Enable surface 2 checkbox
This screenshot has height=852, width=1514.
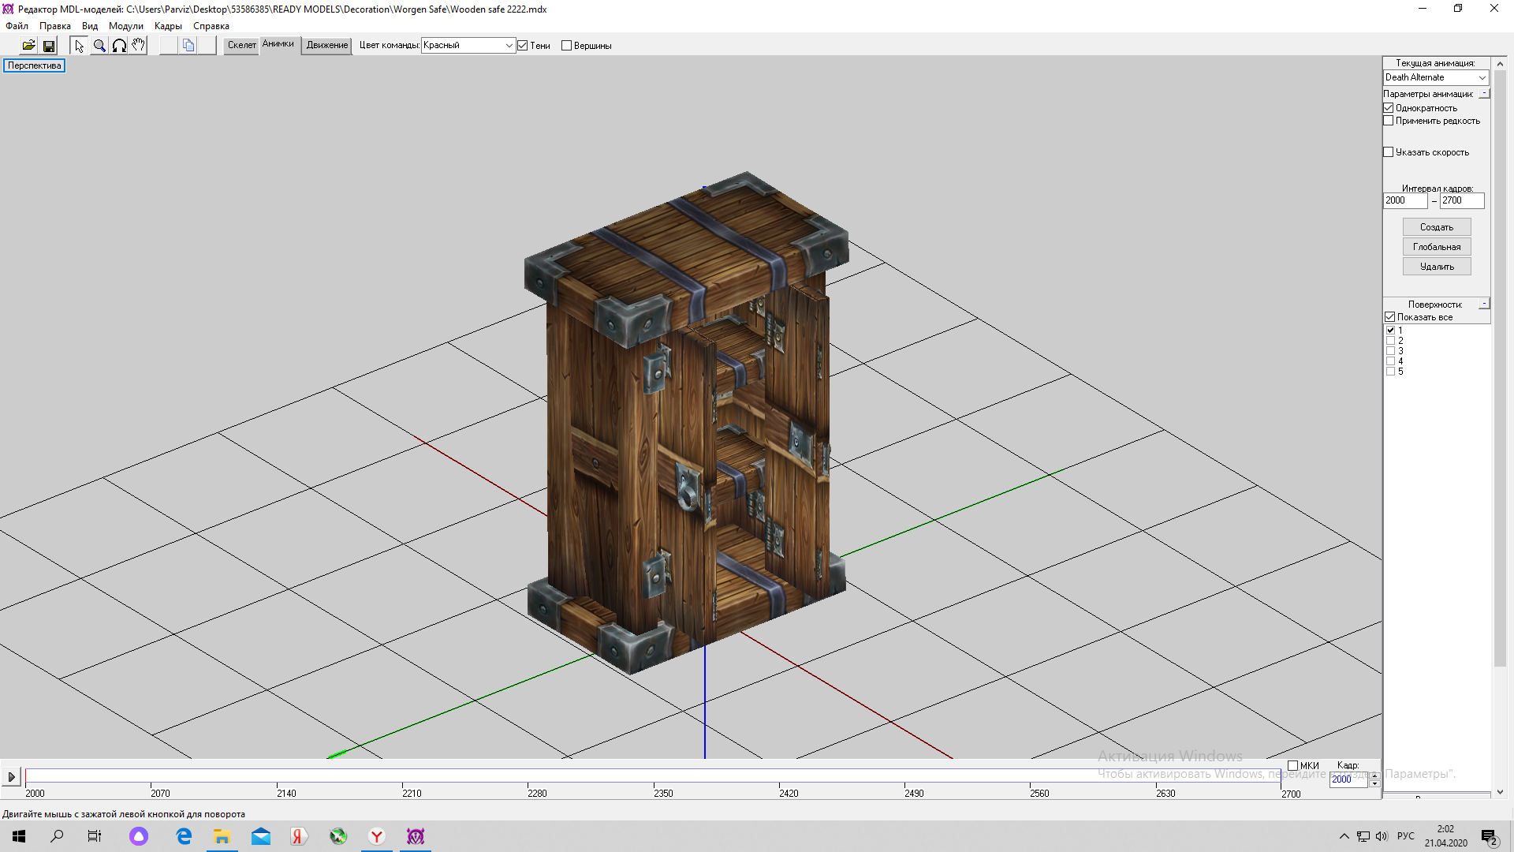[x=1391, y=341]
